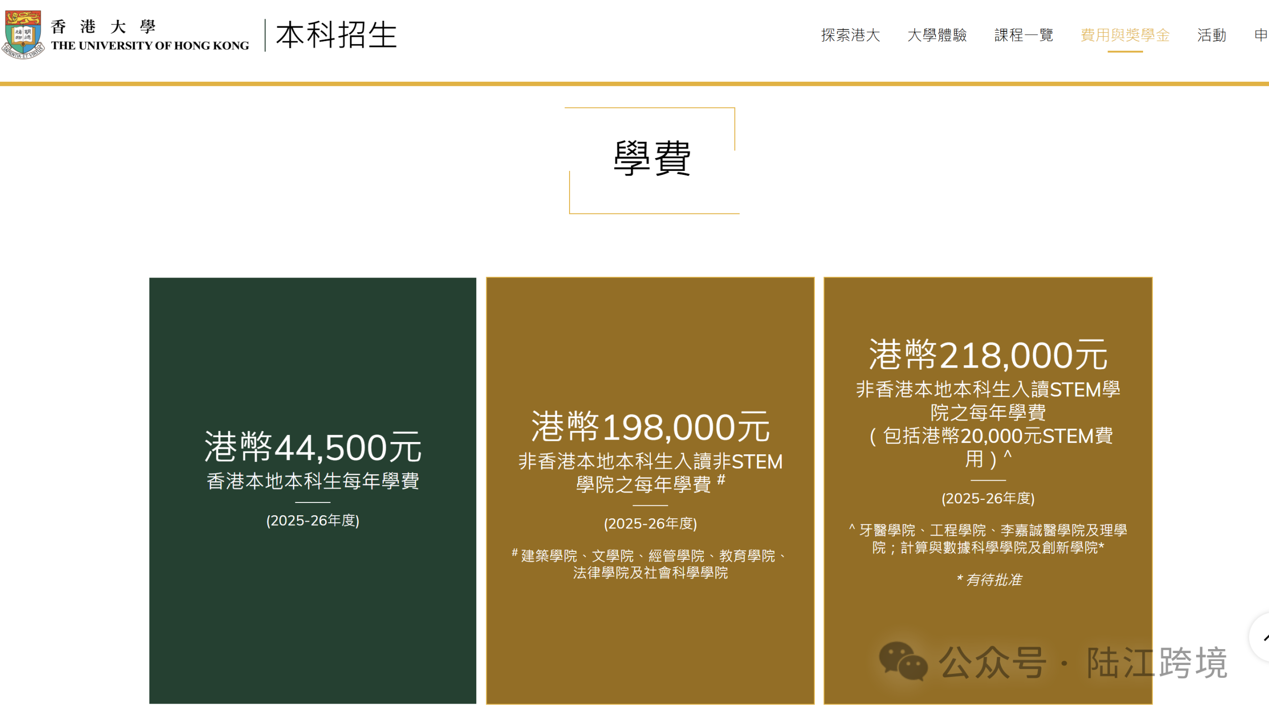1269x714 pixels.
Task: Click the HKU crest logo
Action: 22,35
